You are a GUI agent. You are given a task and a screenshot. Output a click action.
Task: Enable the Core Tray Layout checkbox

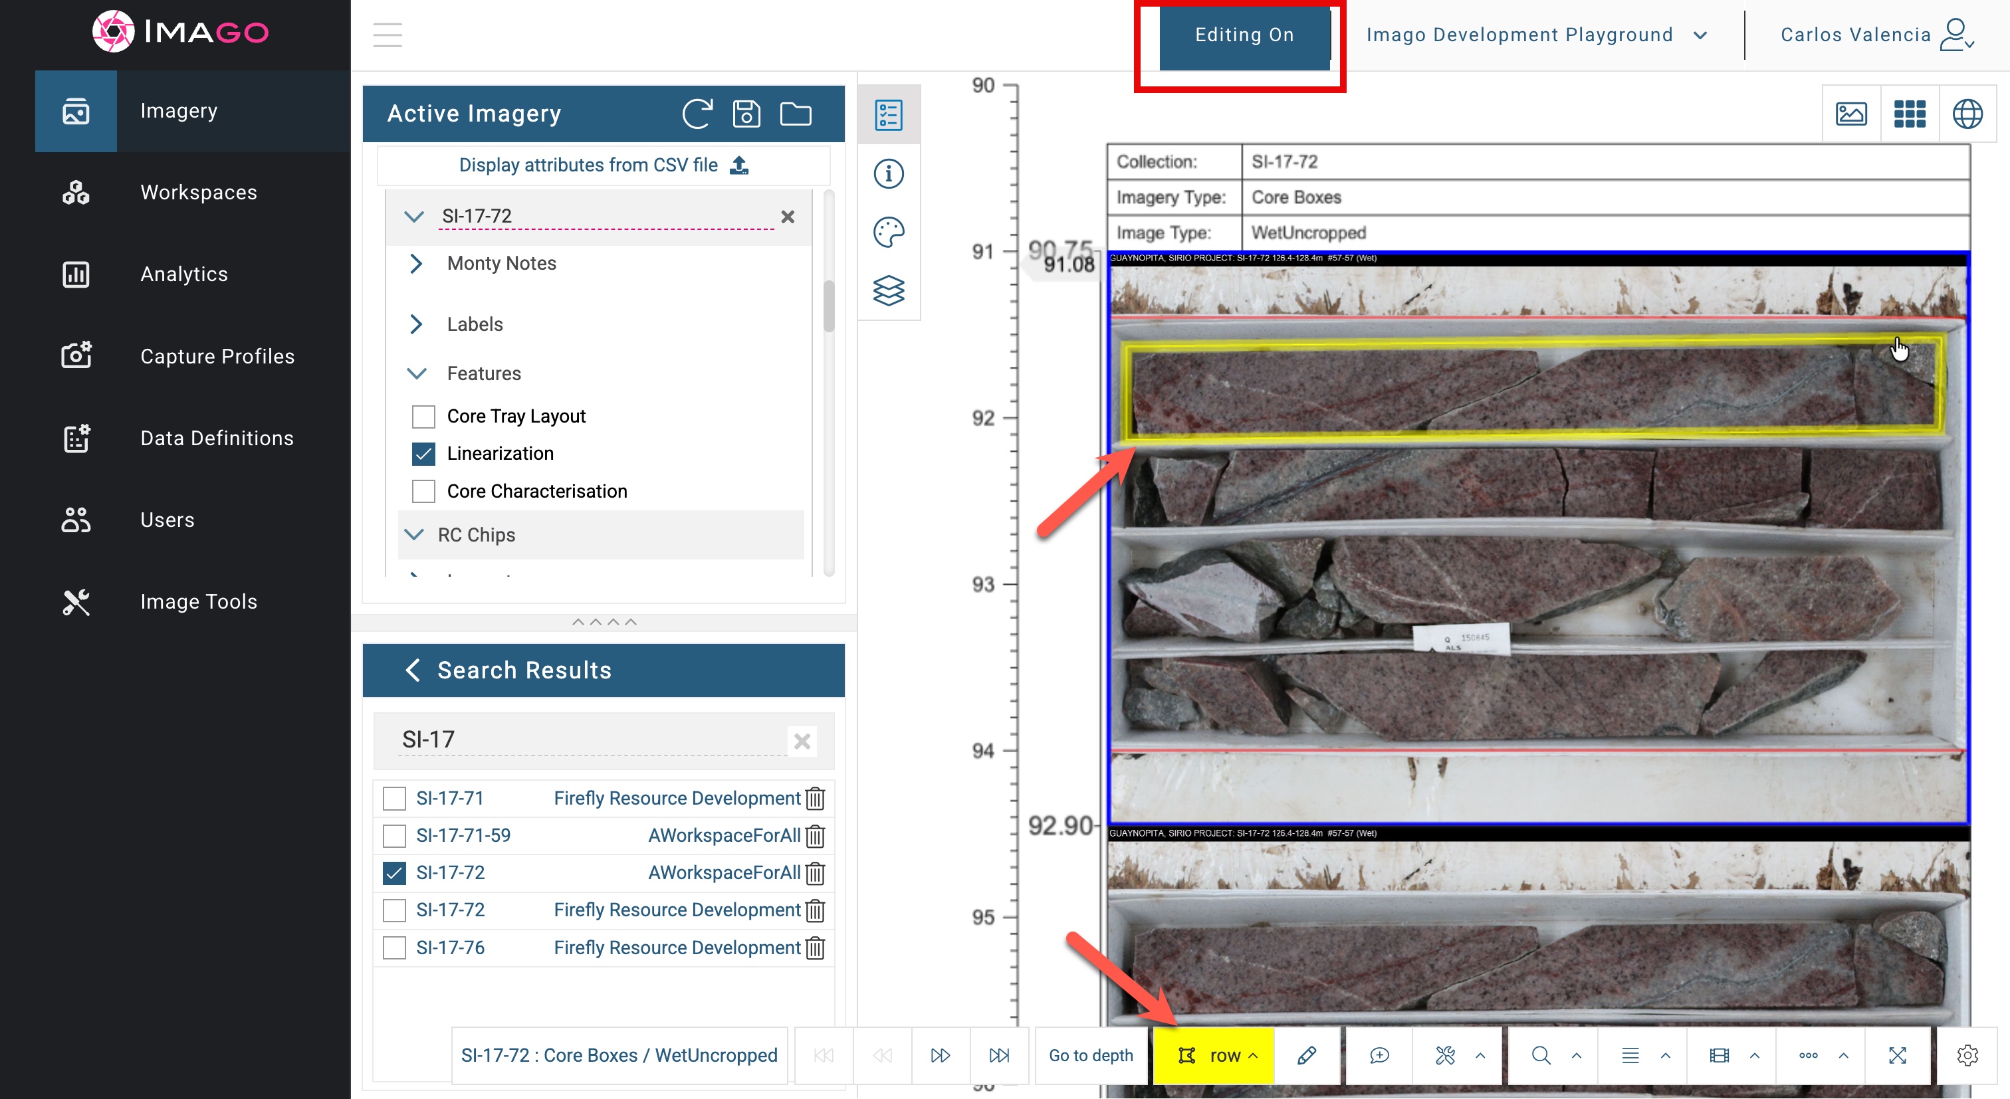(x=423, y=416)
